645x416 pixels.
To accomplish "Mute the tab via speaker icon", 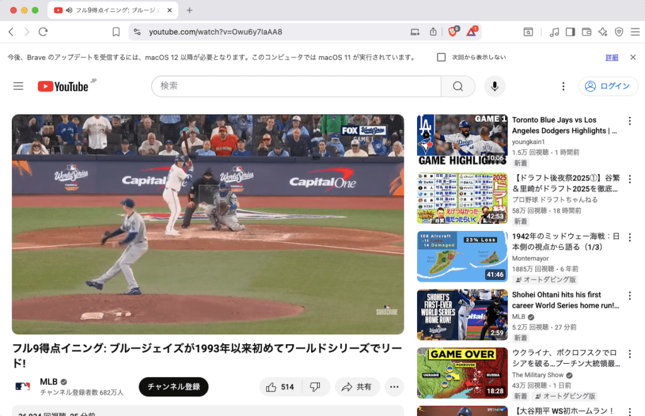I will (69, 10).
